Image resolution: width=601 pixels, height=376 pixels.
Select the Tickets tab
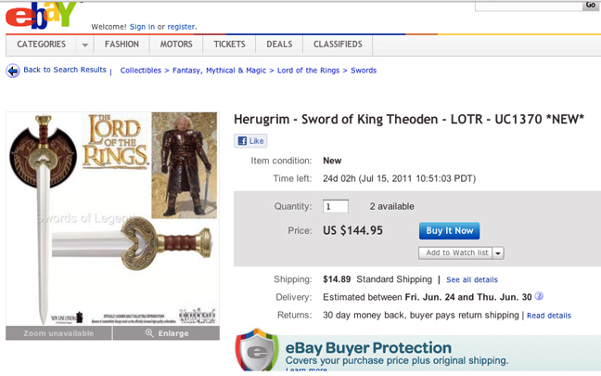click(x=229, y=45)
